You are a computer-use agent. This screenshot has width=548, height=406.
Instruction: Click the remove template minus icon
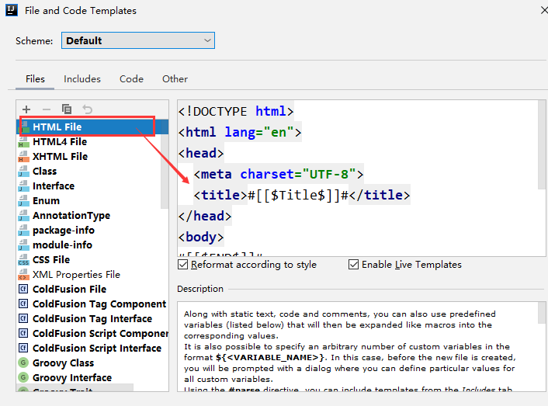[46, 109]
